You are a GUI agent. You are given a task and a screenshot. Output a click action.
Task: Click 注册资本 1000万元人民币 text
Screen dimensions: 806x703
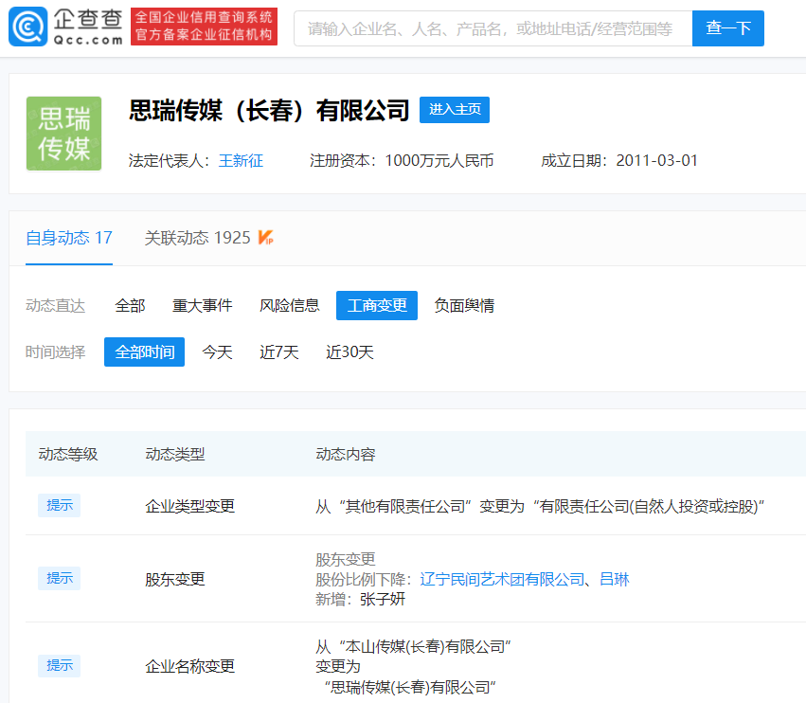coord(402,161)
